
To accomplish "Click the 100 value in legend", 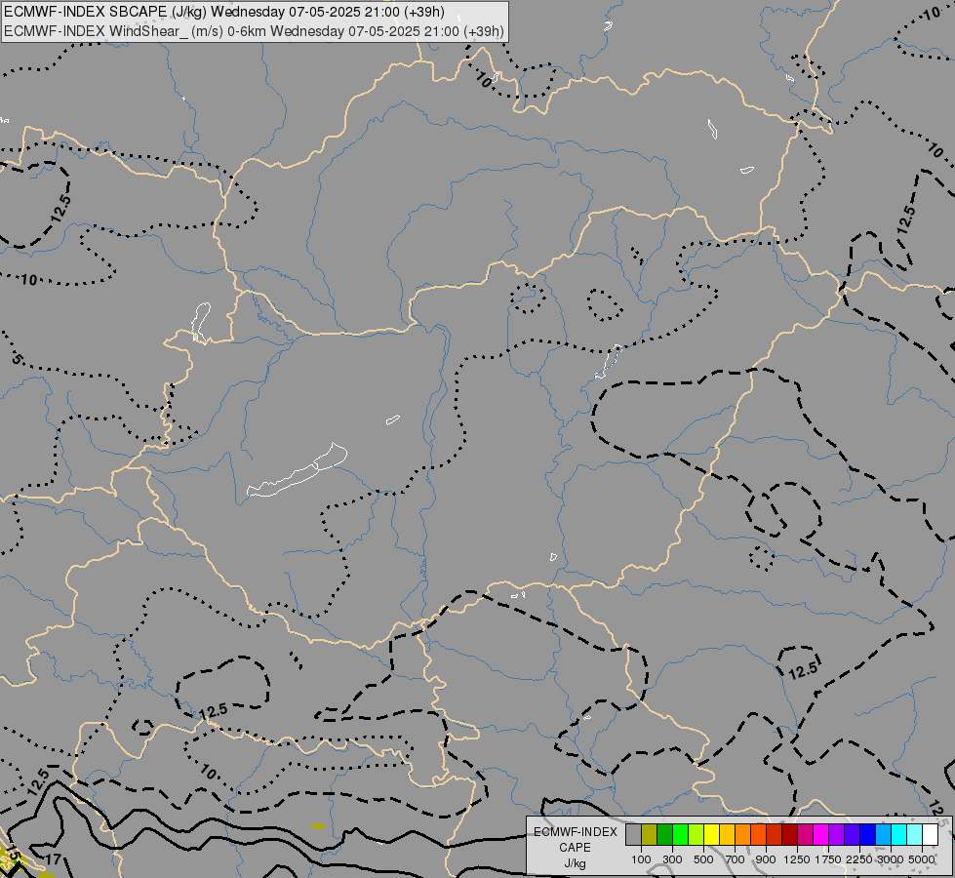I will click(x=641, y=859).
